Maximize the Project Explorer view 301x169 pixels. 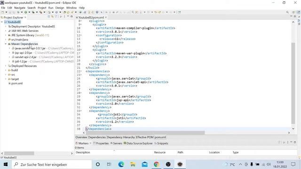[x=72, y=16]
